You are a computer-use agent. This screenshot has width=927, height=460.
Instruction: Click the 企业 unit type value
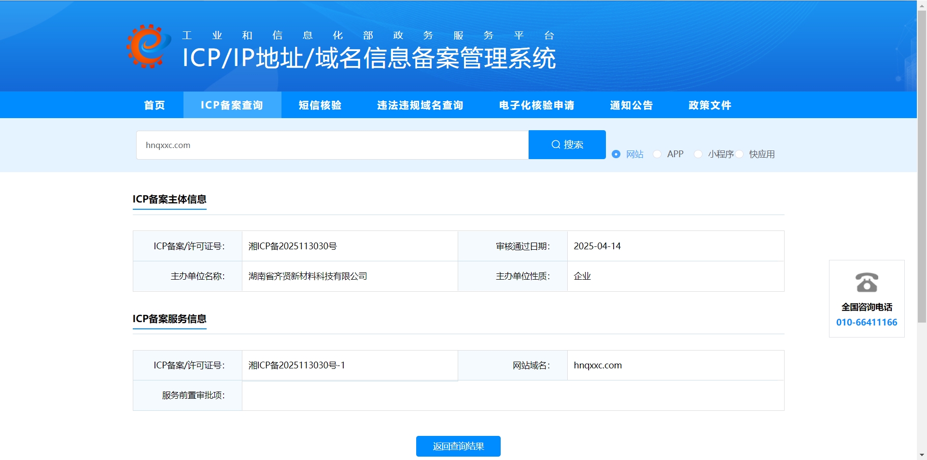(x=582, y=276)
